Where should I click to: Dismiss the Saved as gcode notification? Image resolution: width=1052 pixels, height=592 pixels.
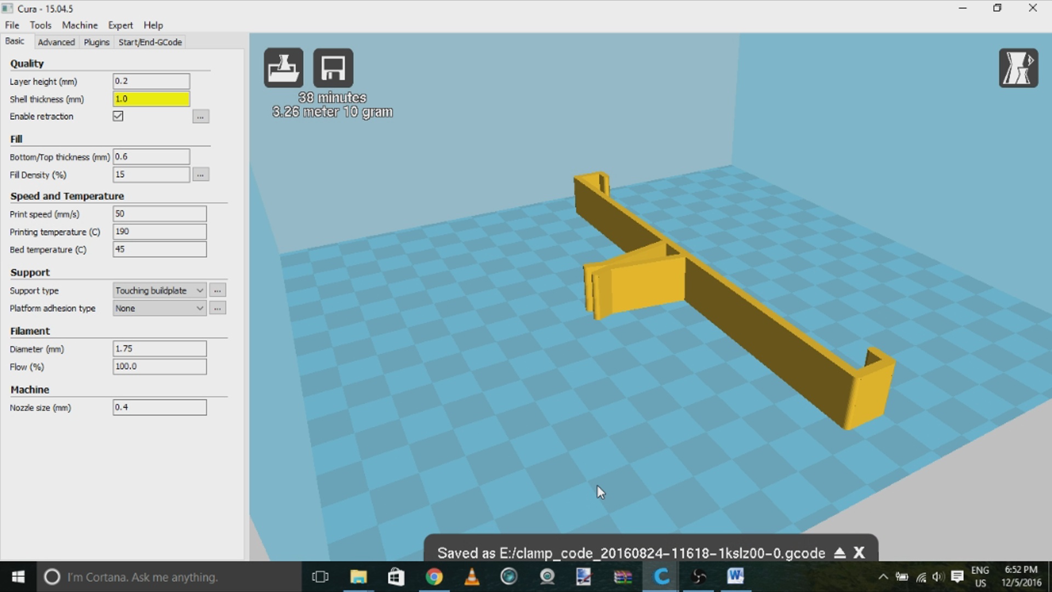859,553
